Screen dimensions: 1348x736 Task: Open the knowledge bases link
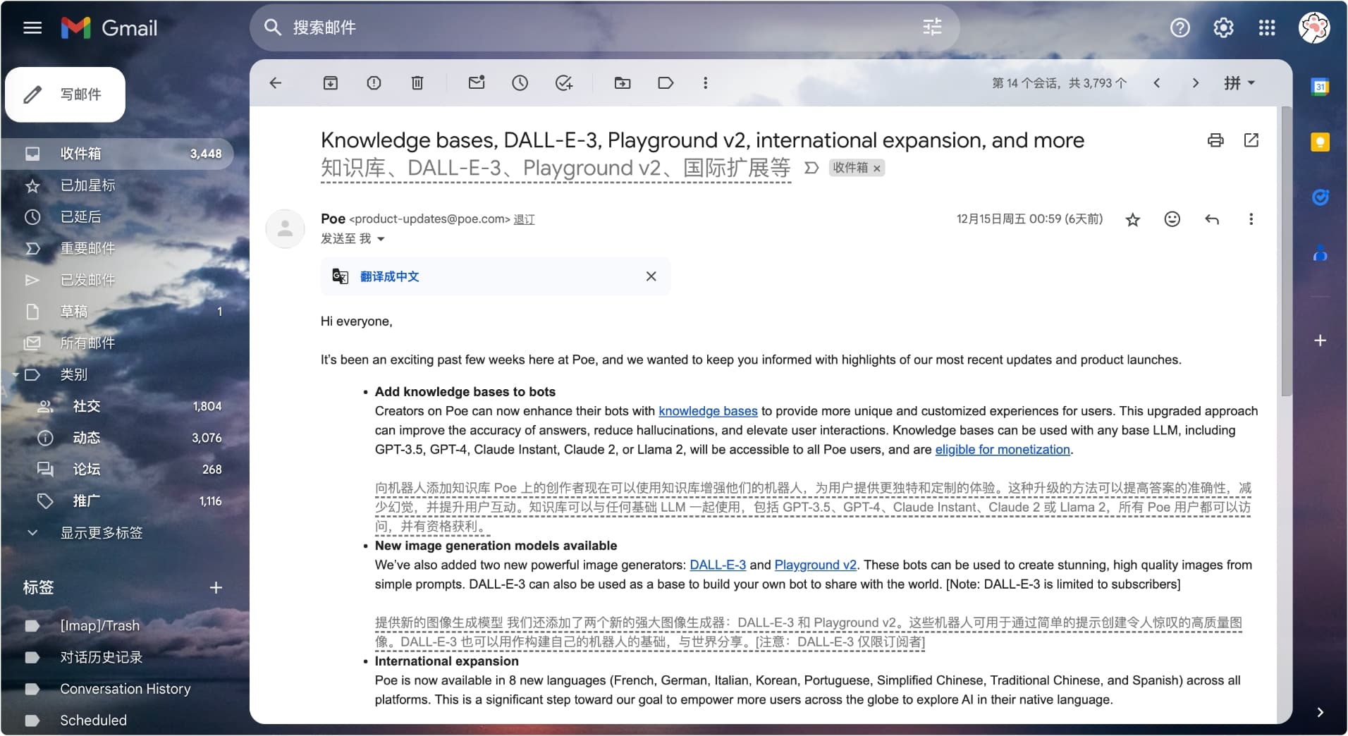tap(708, 411)
